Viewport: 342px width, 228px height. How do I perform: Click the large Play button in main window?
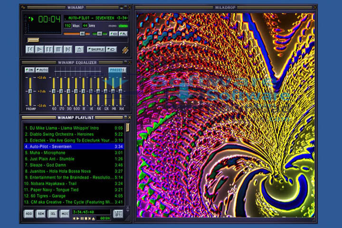pos(39,49)
